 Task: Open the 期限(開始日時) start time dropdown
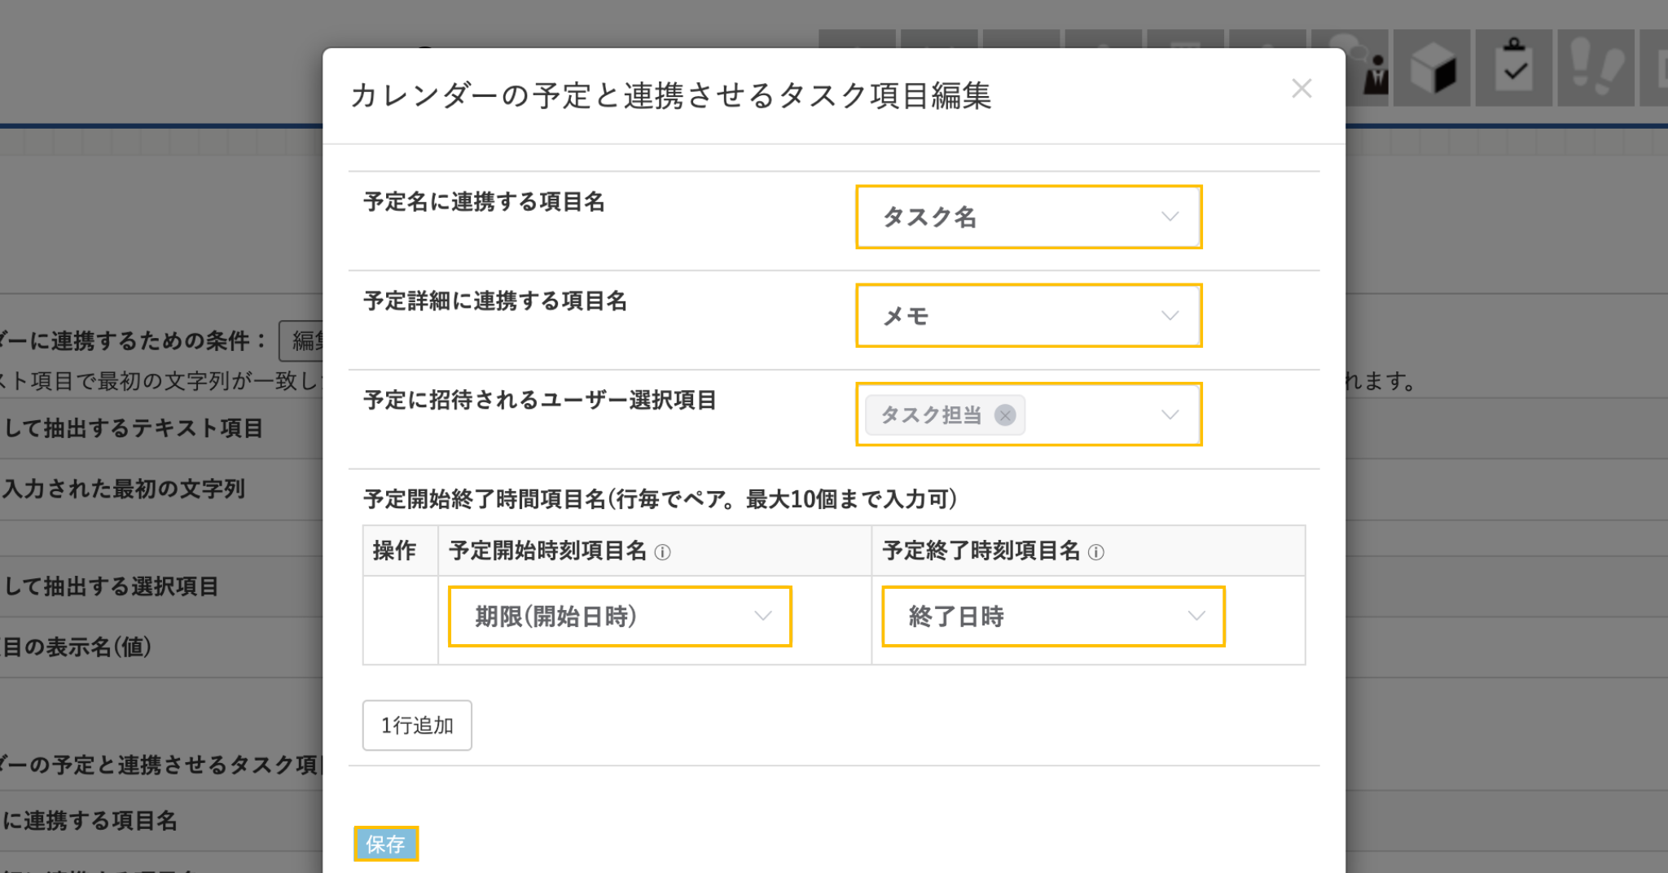tap(620, 616)
